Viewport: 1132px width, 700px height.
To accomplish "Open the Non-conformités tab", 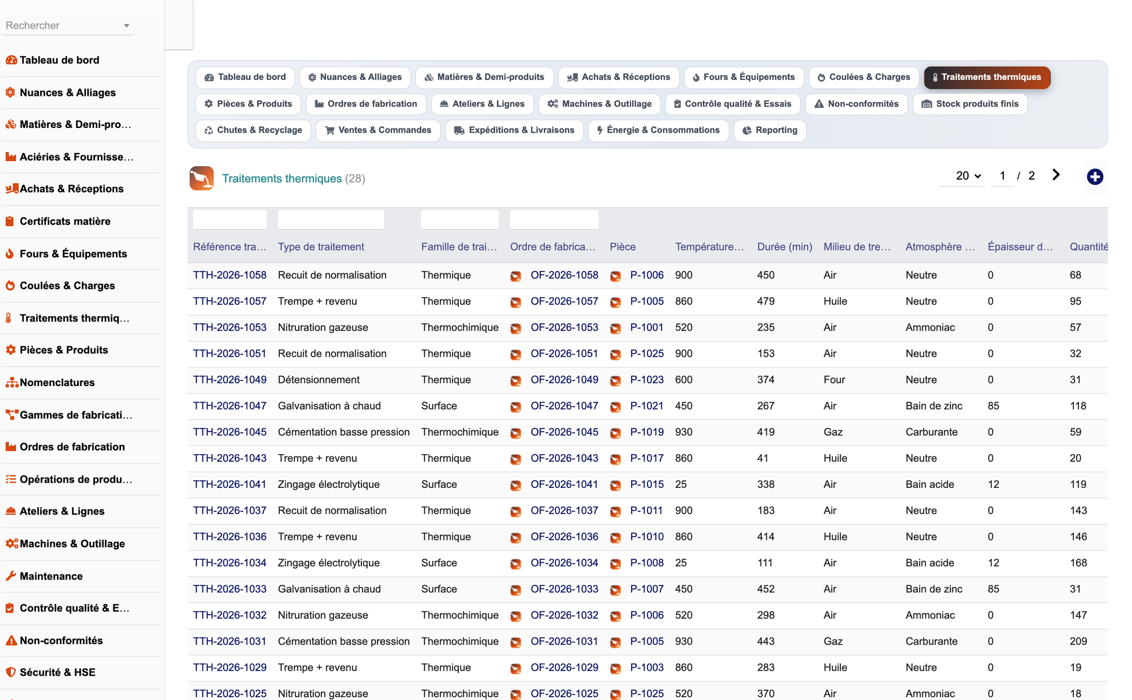I will [857, 103].
